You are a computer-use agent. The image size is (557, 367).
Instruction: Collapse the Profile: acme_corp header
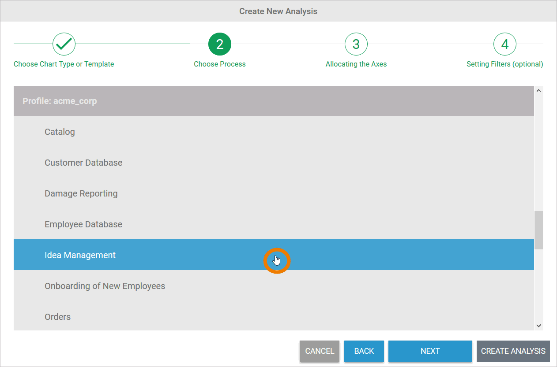pos(60,101)
